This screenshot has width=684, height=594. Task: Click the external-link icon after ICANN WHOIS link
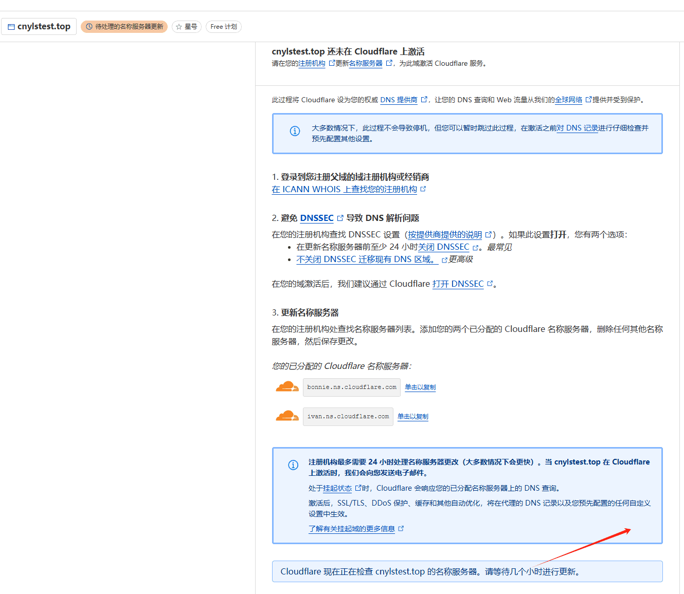(x=423, y=189)
